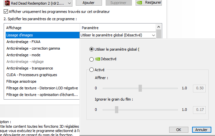Click the Affiner value field showing 0.50

[199, 88]
